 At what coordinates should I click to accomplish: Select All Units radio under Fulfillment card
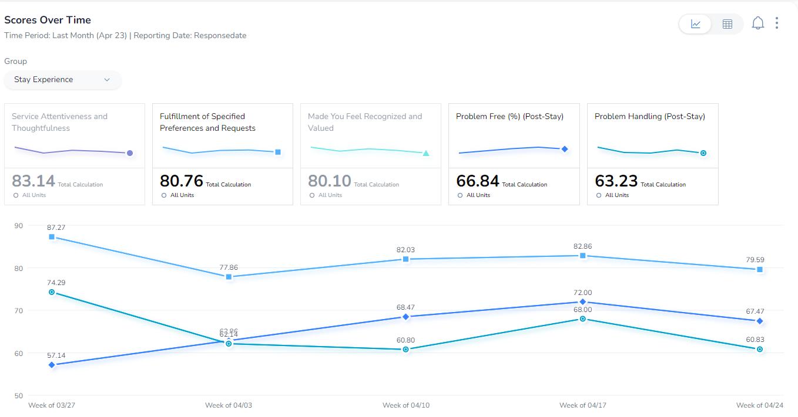coord(164,195)
